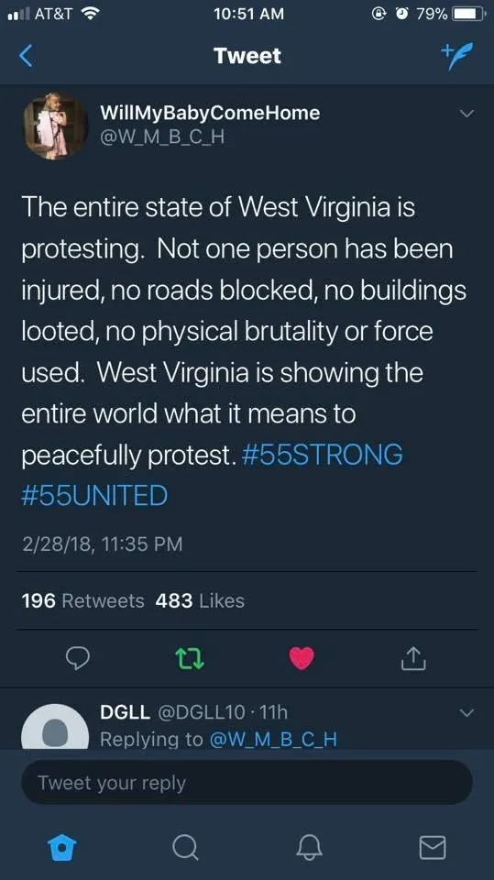Open the Notifications bell tab

309,847
